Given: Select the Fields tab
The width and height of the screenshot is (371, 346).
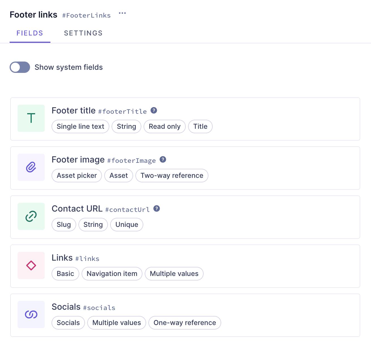Looking at the screenshot, I should click(30, 33).
